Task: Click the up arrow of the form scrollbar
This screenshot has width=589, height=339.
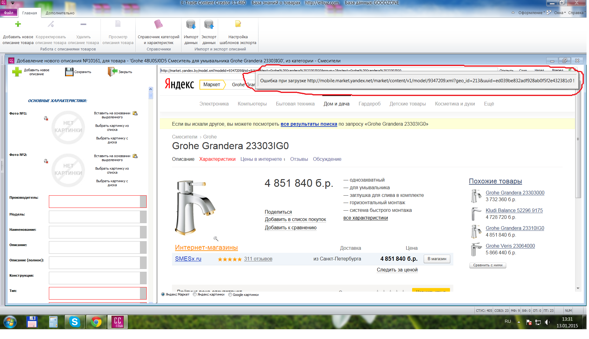Action: click(151, 89)
